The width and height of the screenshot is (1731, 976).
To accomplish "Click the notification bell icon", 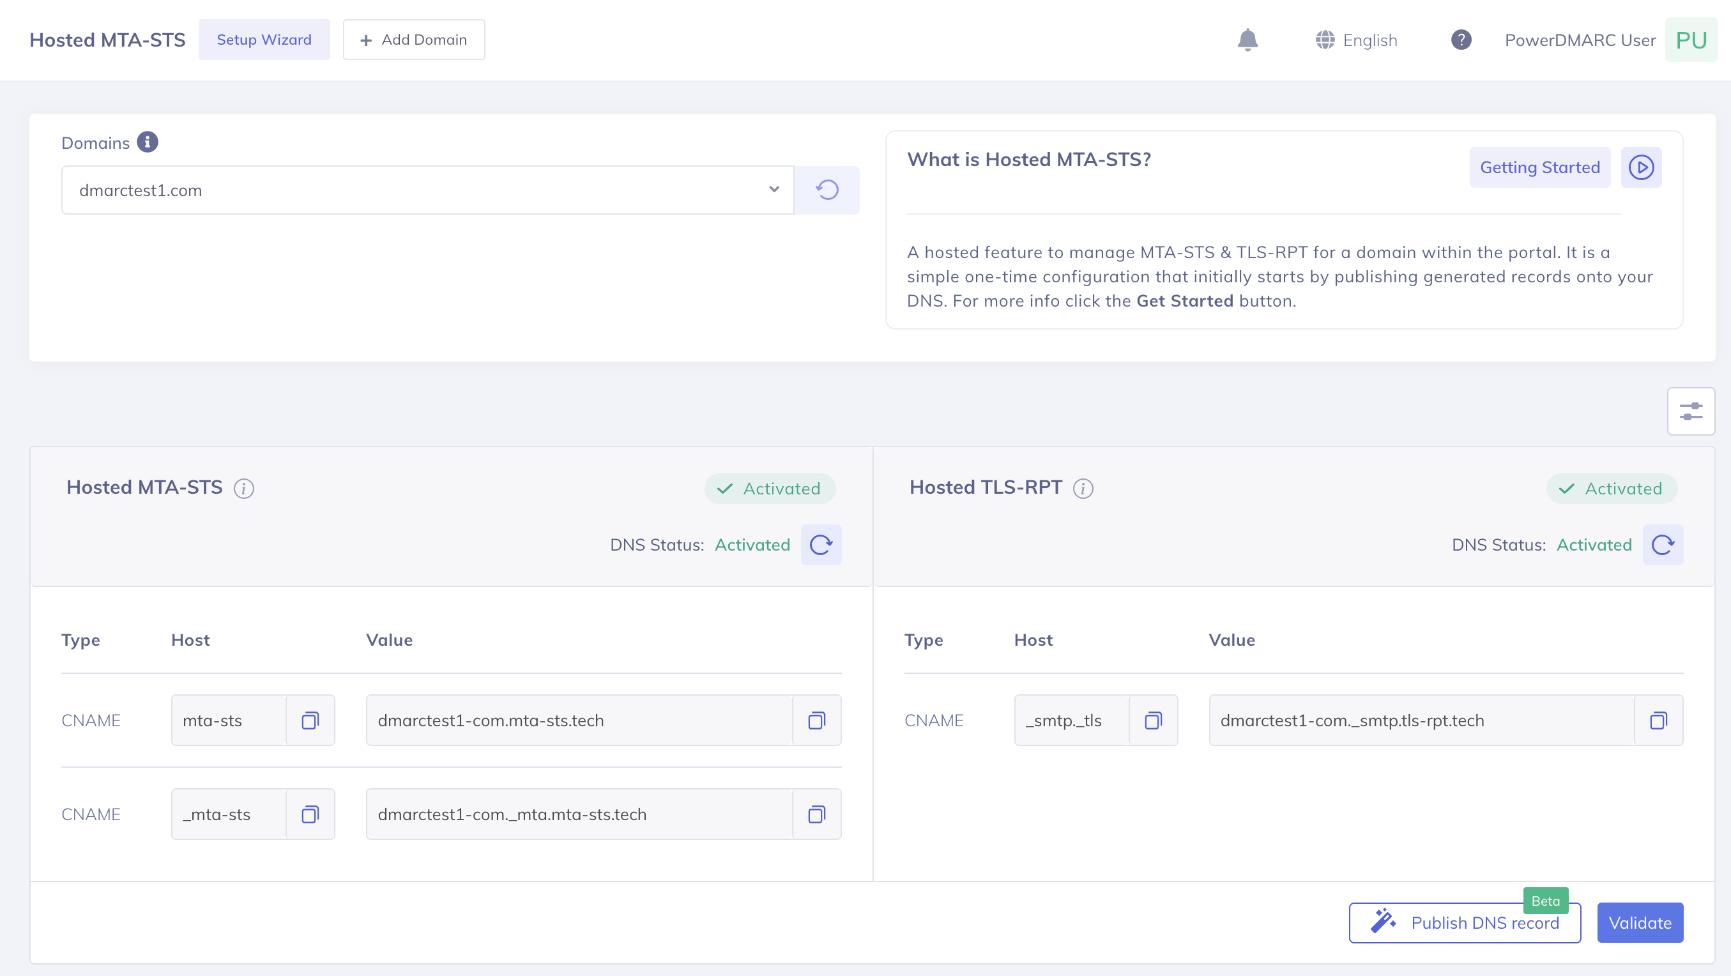I will 1247,40.
